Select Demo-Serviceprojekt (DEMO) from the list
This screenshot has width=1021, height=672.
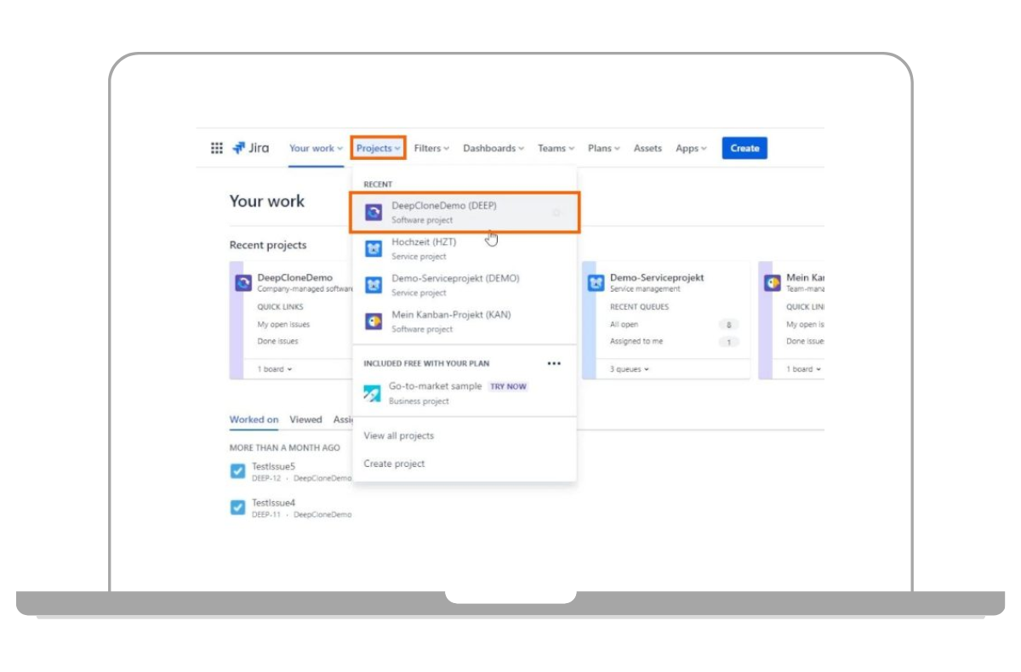pyautogui.click(x=455, y=284)
